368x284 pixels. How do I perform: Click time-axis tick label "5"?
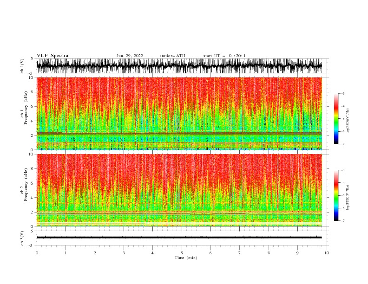[x=182, y=253]
